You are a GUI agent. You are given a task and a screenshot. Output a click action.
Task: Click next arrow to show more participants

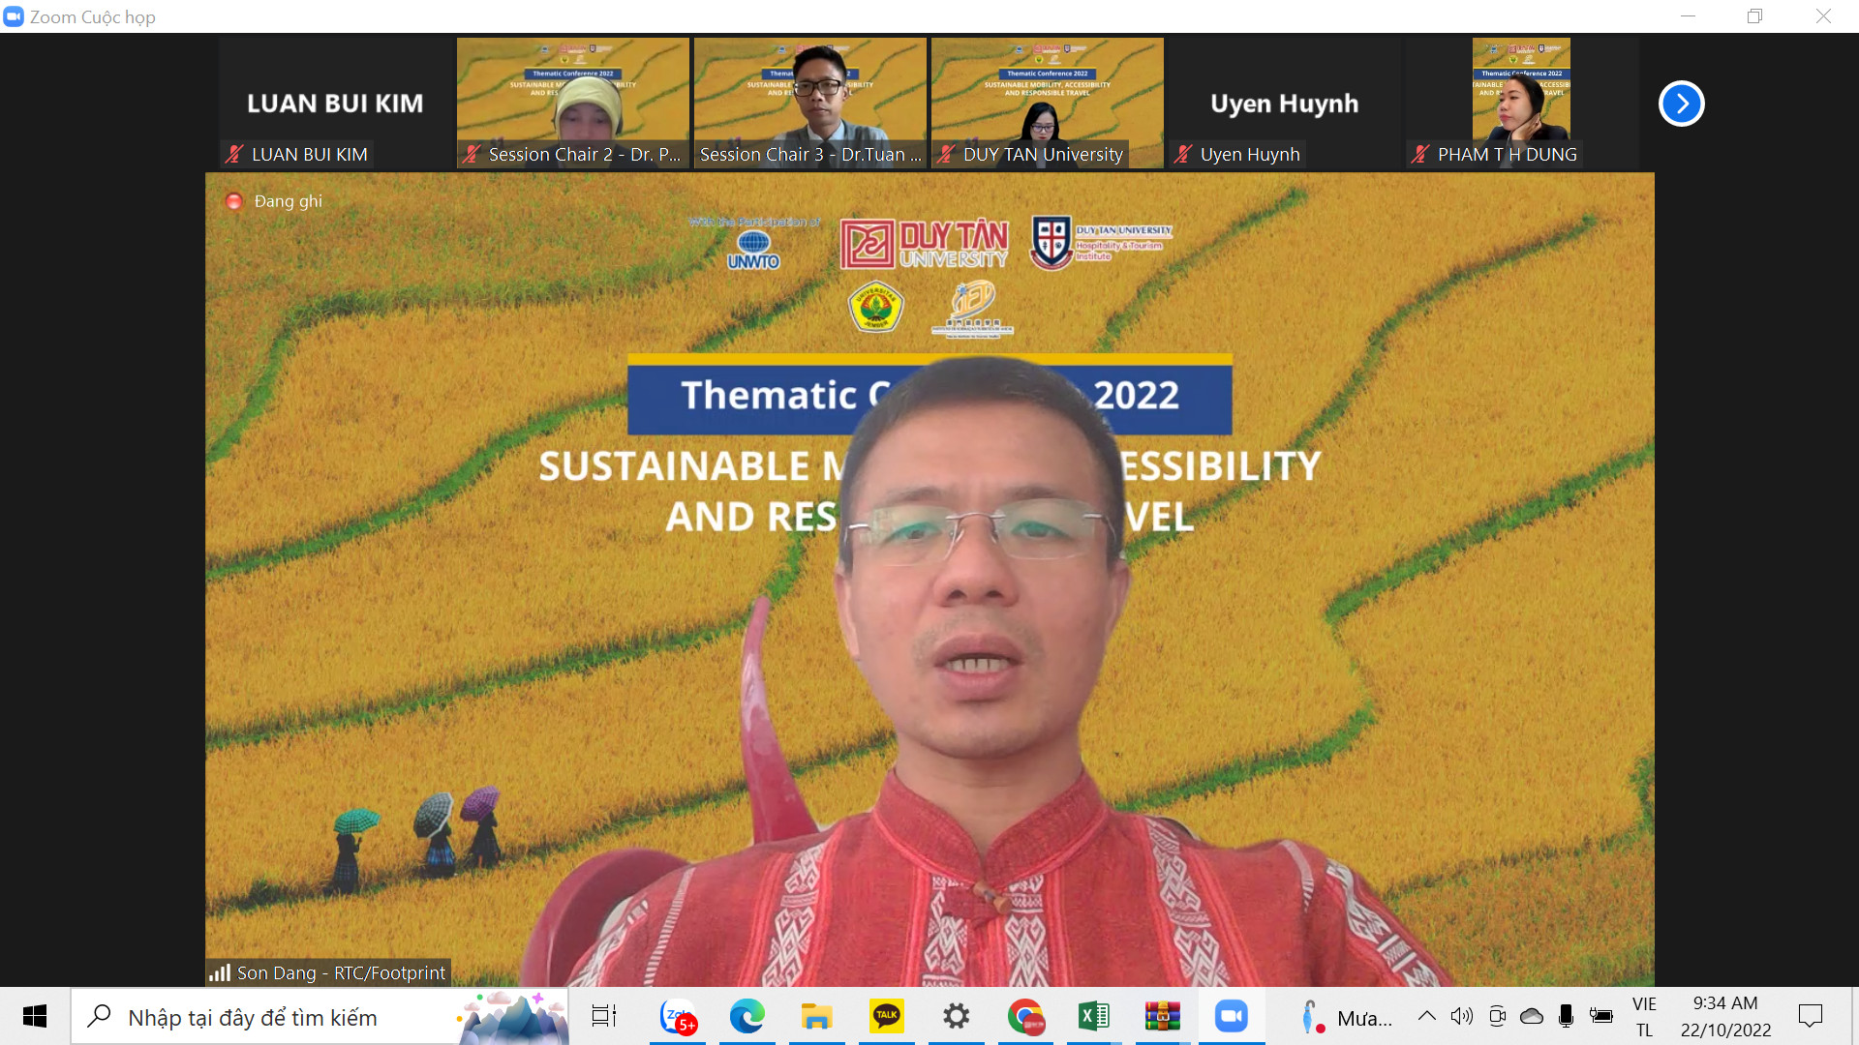(1681, 104)
